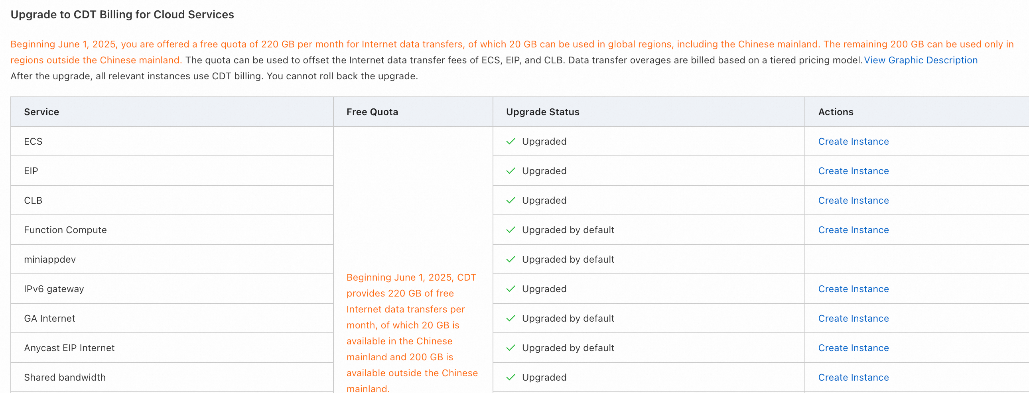Create Instance for ECS service

[853, 141]
